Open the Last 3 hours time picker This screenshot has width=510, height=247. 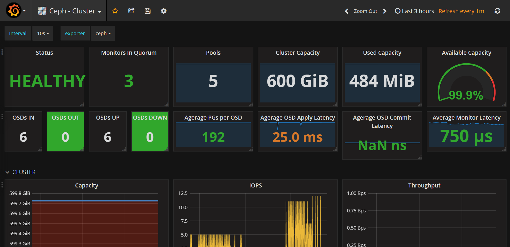click(414, 11)
